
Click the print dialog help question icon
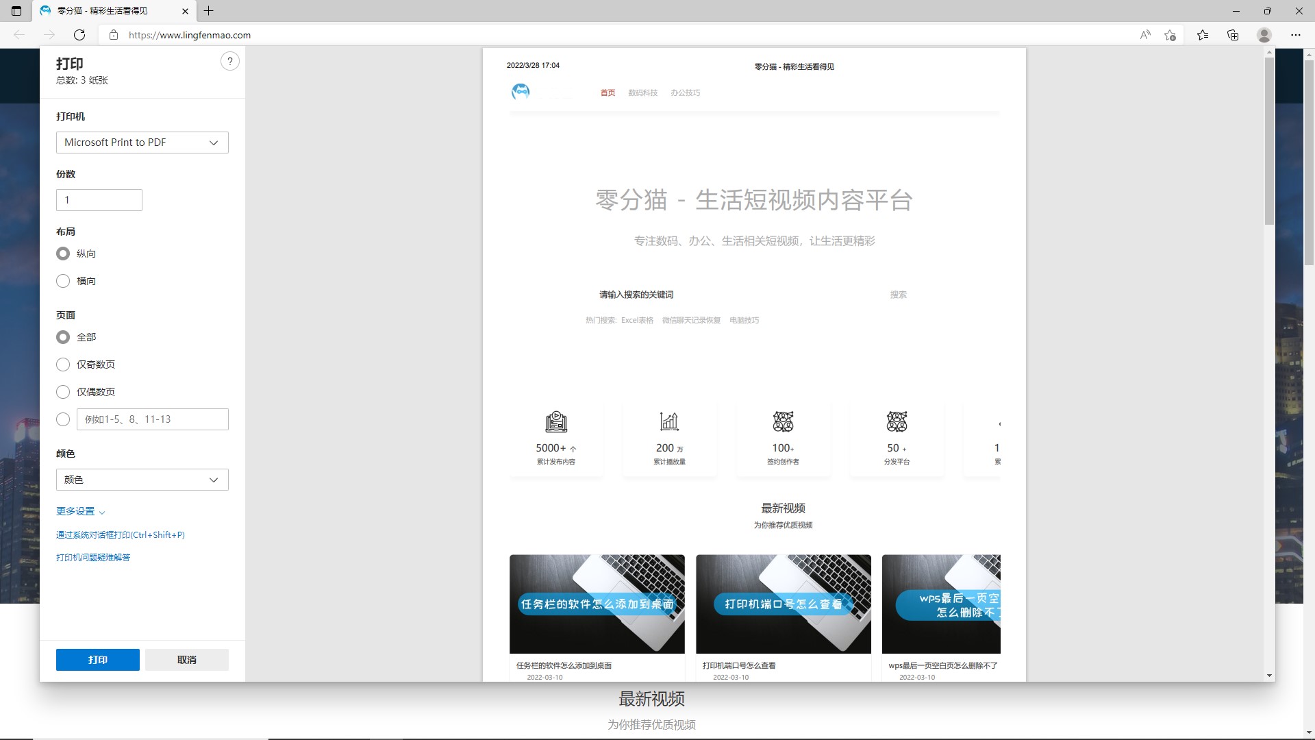tap(230, 62)
